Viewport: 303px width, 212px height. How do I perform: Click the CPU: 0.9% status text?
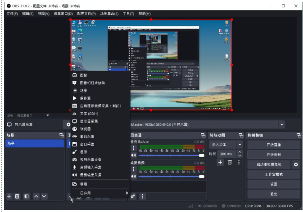[253, 206]
